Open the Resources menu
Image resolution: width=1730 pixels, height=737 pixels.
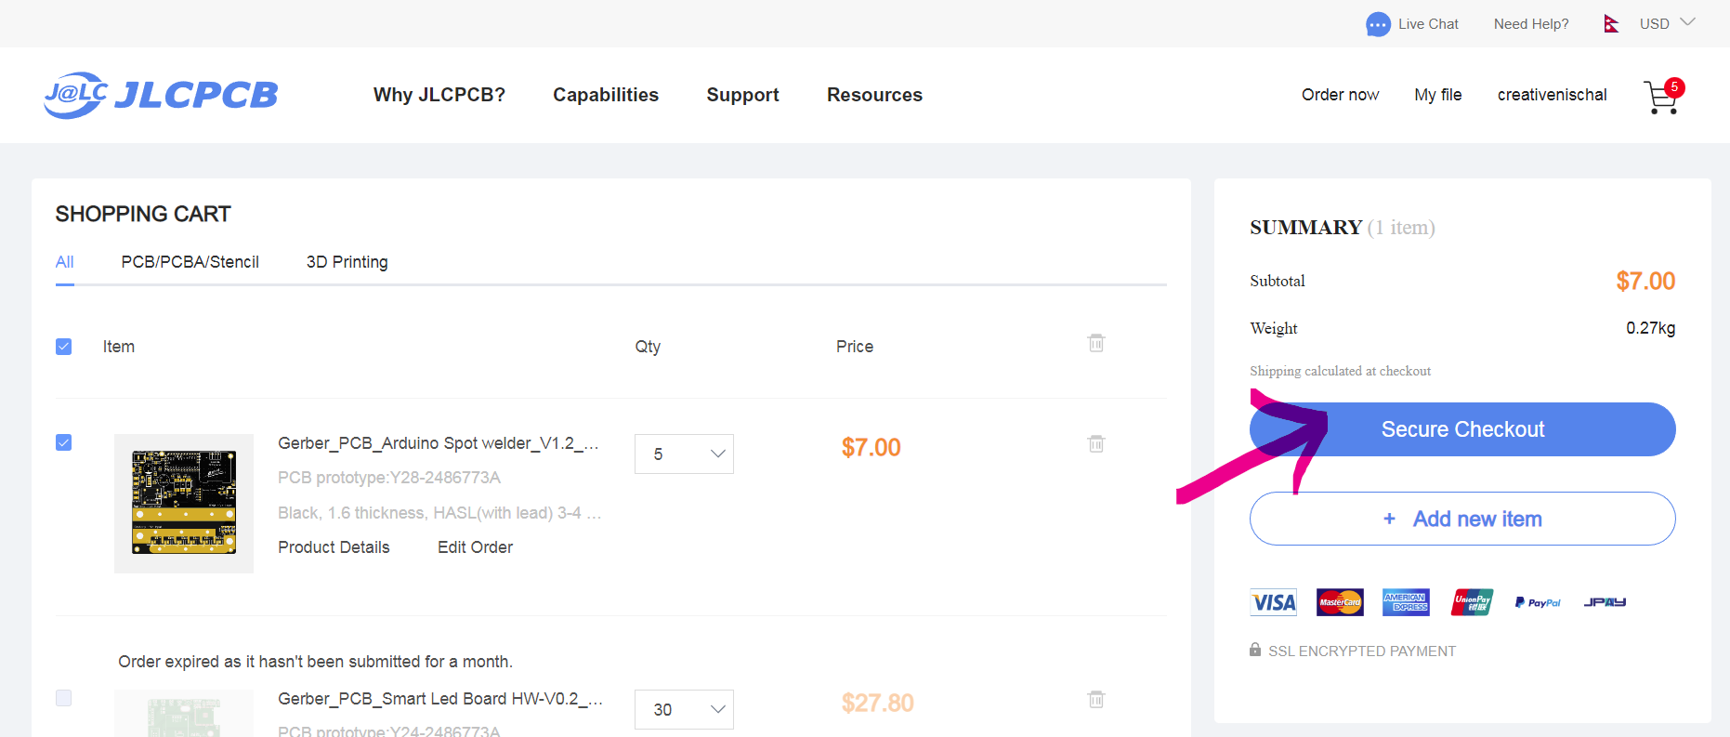tap(874, 95)
